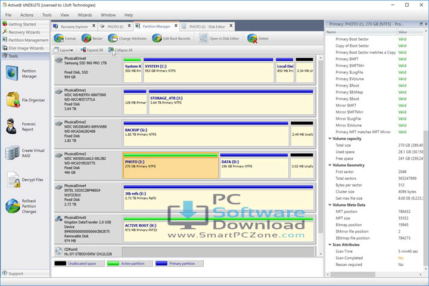Open Change Attributes
Screen dimensions: 429x286
tap(128, 39)
